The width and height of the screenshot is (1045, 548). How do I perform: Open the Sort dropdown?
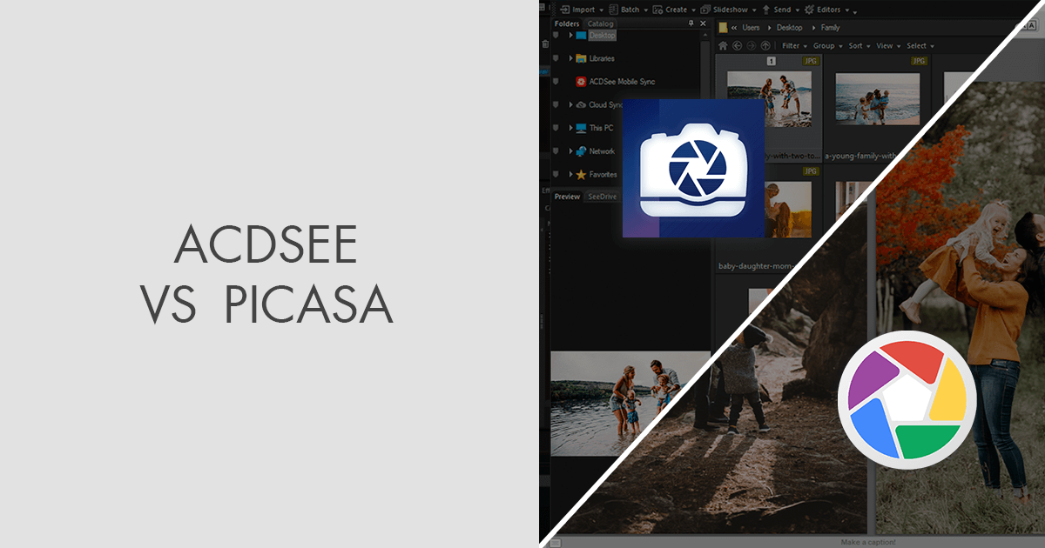pyautogui.click(x=858, y=45)
